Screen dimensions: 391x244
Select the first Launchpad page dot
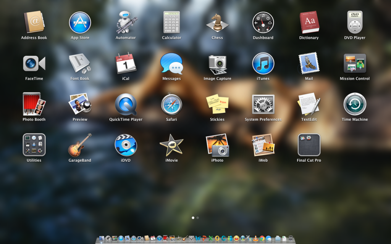(x=193, y=218)
